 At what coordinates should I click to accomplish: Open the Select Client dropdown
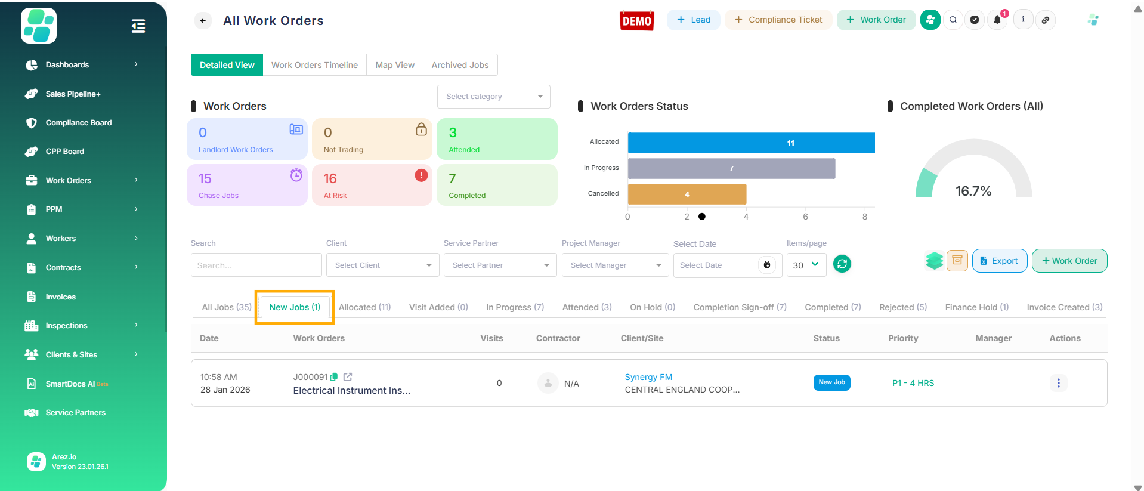(x=382, y=265)
